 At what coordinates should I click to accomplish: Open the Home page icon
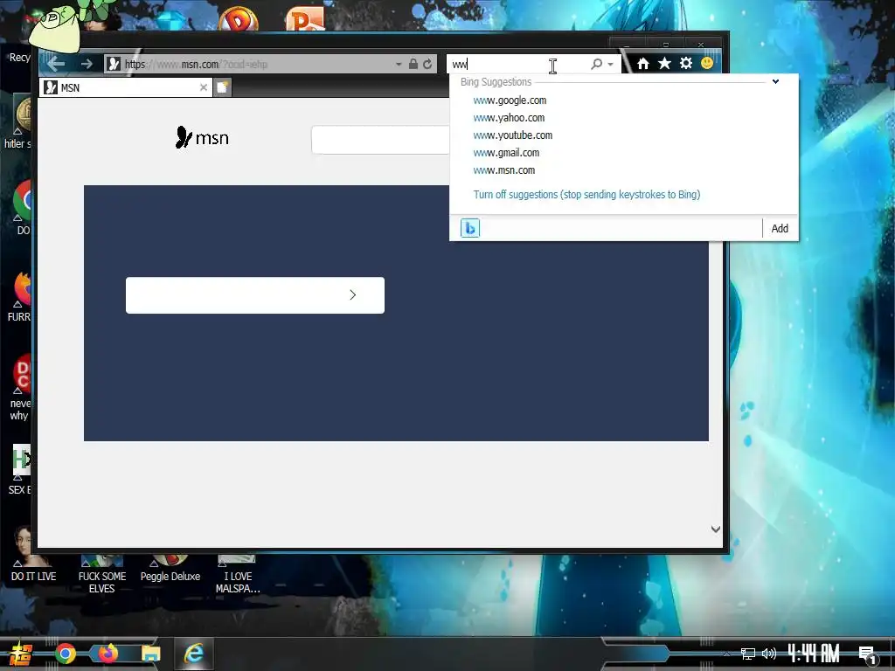click(x=642, y=63)
